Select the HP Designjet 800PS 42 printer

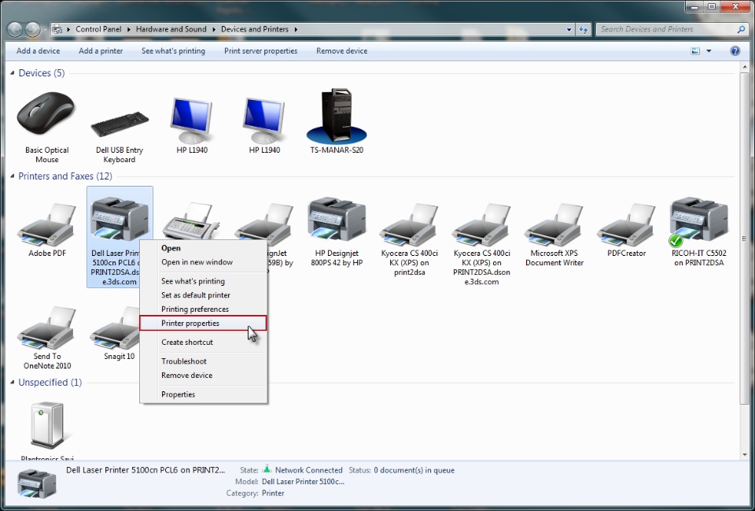tap(337, 232)
